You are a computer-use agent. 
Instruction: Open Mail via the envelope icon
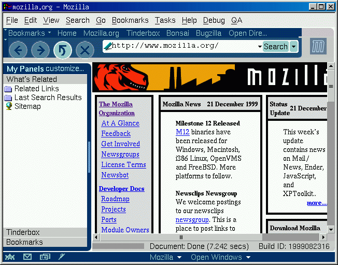(27, 257)
